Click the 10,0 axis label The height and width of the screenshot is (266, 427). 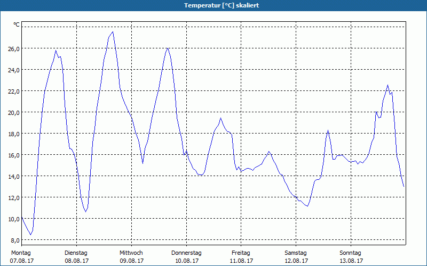coord(14,219)
